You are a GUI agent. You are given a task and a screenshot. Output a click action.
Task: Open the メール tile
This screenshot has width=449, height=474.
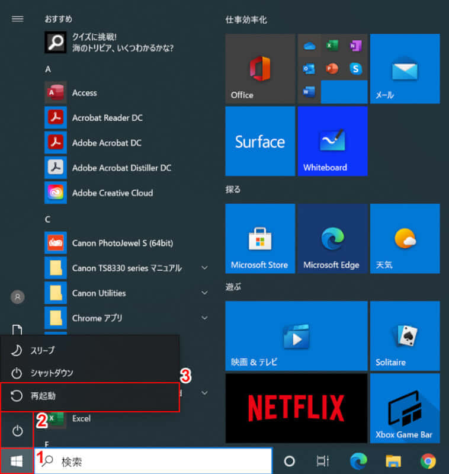click(x=405, y=69)
